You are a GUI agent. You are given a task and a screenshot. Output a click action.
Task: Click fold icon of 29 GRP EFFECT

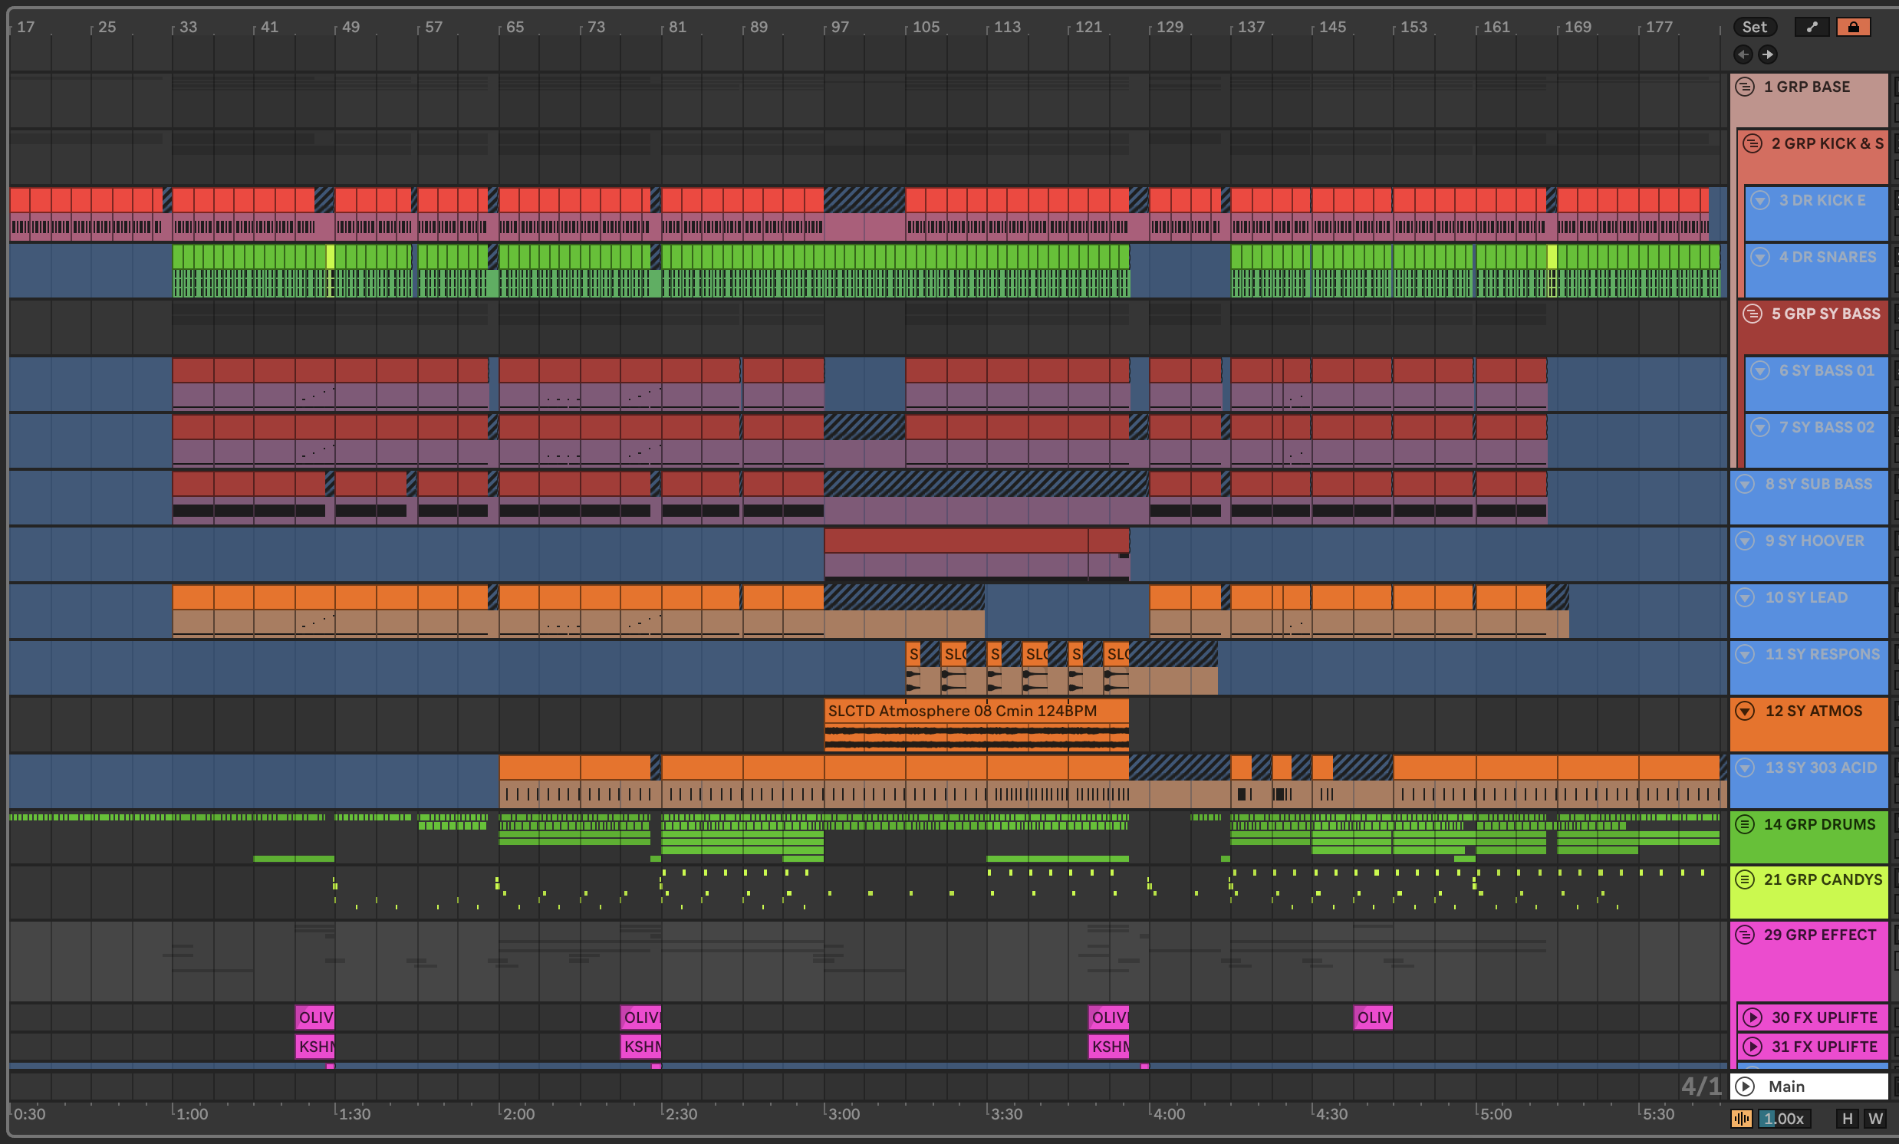tap(1745, 935)
